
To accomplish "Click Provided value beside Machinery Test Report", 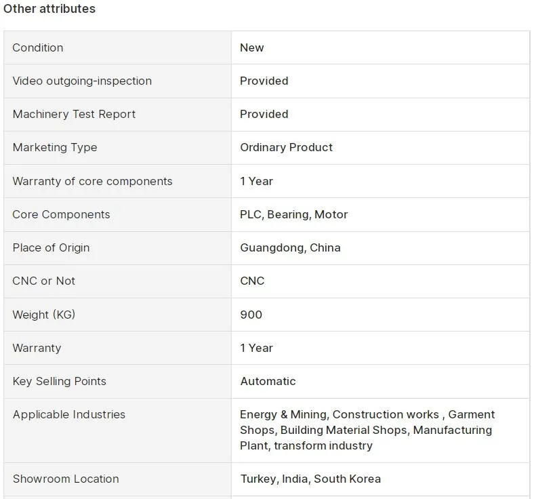I will pos(264,114).
